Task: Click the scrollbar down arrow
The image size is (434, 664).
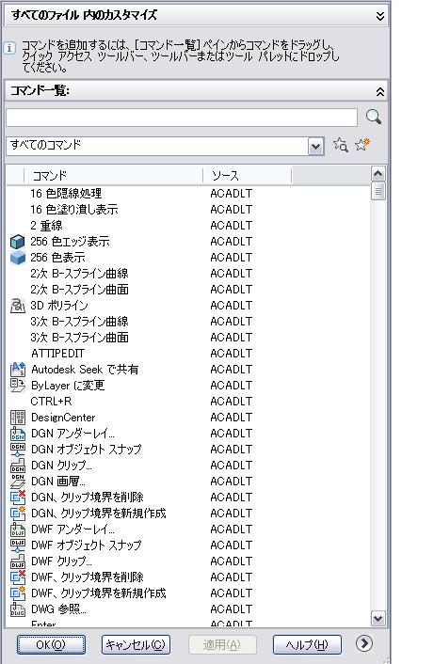Action: (378, 618)
